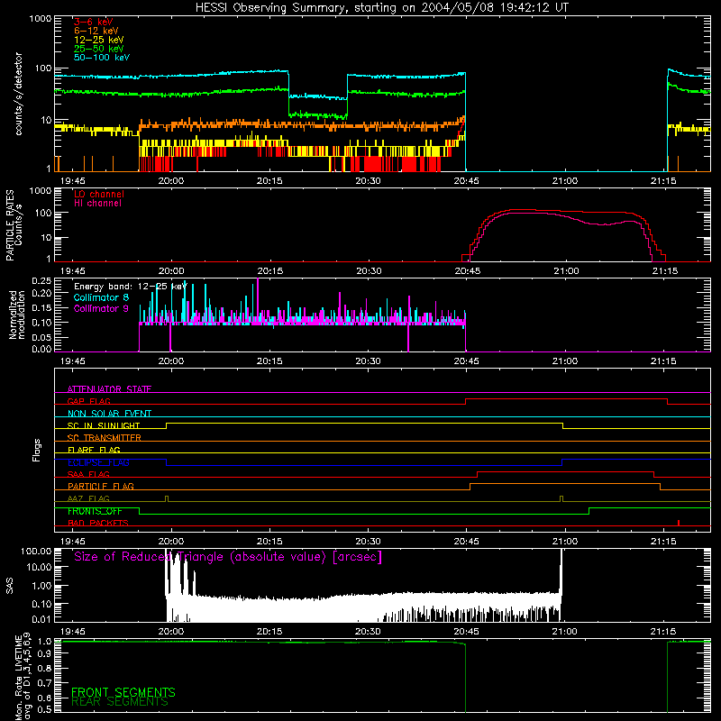Image resolution: width=721 pixels, height=721 pixels.
Task: Click the vertical Flags axis label
Action: (x=37, y=450)
